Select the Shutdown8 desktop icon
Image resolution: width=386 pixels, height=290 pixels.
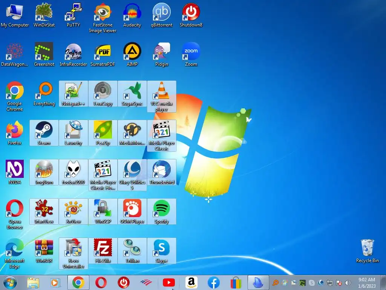(x=191, y=15)
